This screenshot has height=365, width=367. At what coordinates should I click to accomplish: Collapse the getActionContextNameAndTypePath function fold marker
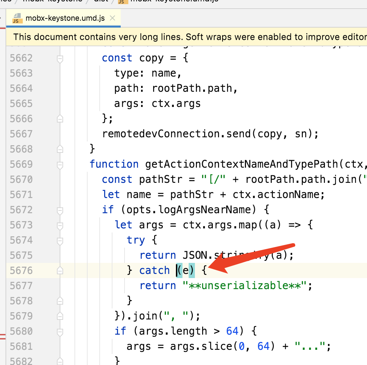pyautogui.click(x=60, y=164)
